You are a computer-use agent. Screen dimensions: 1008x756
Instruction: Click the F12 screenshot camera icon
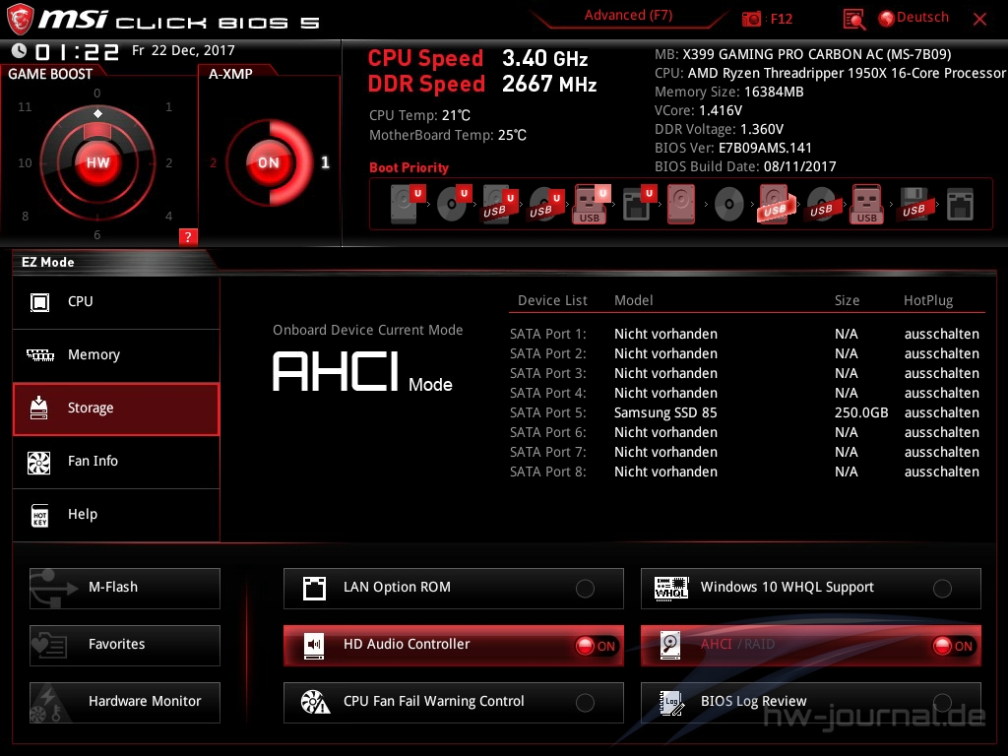click(751, 19)
